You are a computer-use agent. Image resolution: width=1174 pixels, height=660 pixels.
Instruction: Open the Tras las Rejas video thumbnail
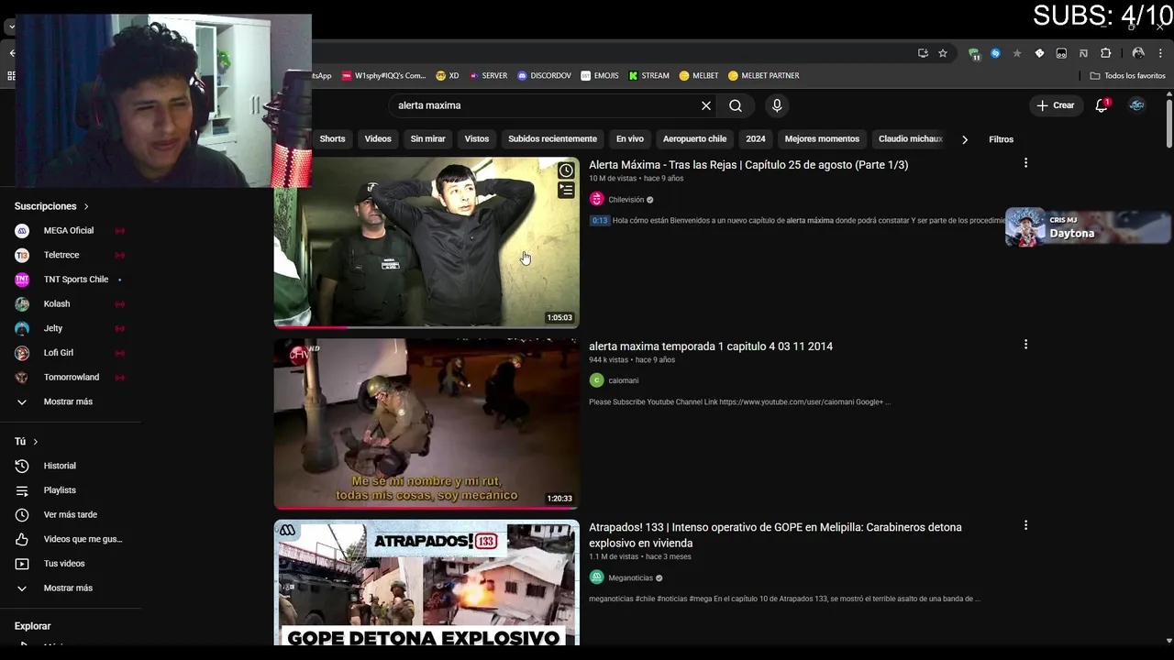click(426, 243)
